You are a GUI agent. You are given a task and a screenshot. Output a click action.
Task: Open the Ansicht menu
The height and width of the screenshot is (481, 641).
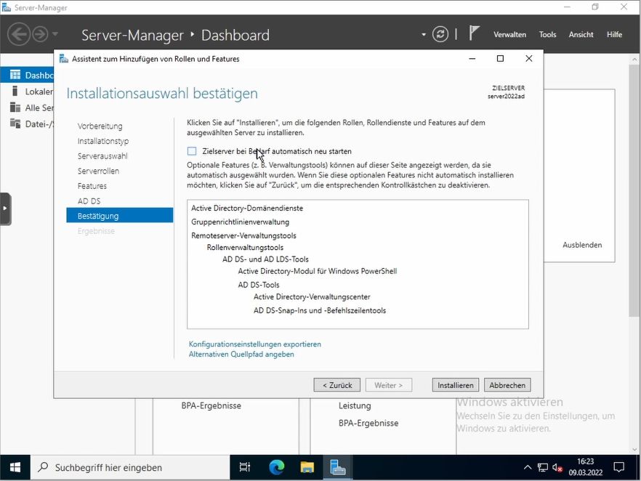pyautogui.click(x=581, y=35)
